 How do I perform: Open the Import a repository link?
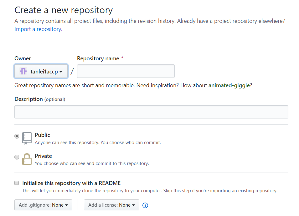(38, 29)
